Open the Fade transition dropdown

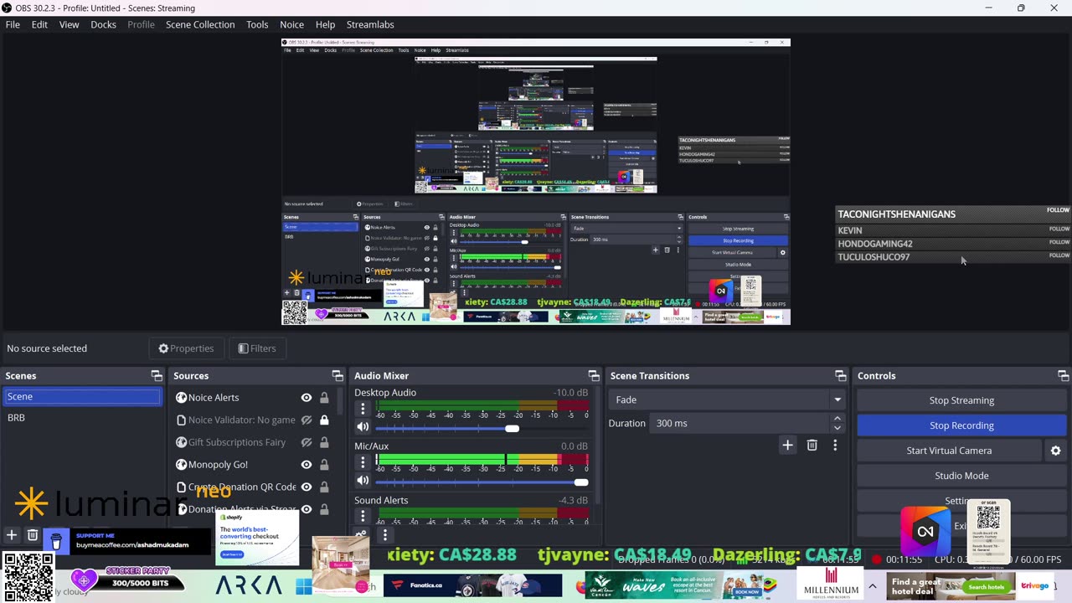pyautogui.click(x=728, y=400)
